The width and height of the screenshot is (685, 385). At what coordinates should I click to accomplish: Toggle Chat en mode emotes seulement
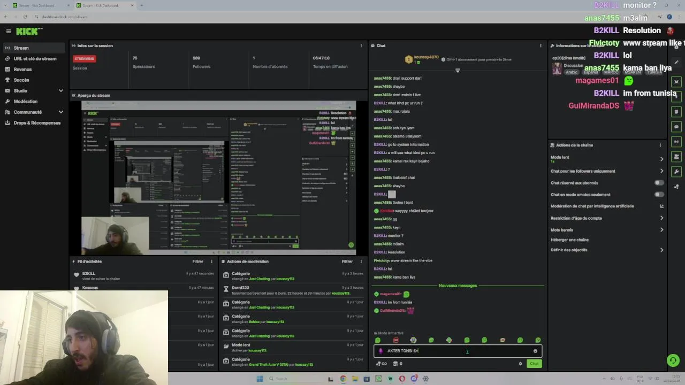[659, 195]
